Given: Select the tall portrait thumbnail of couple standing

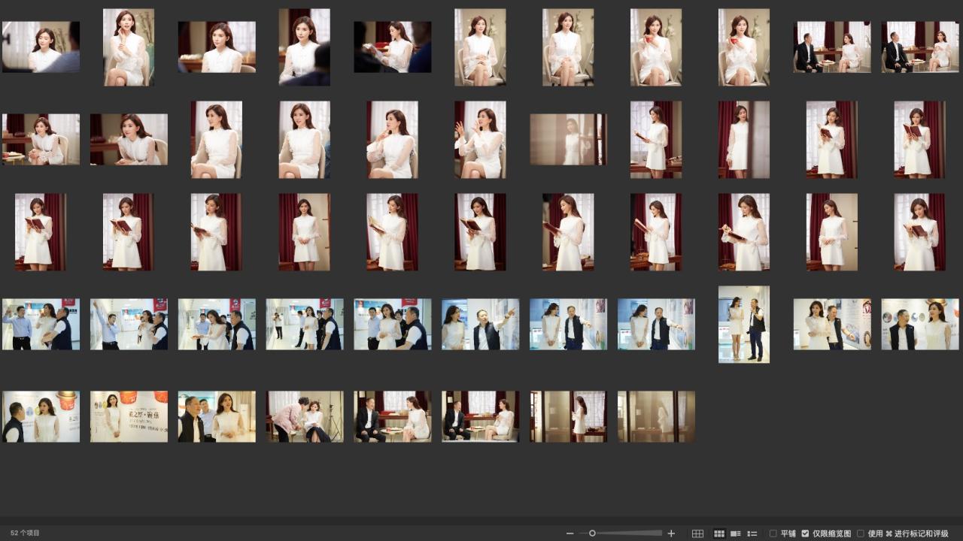Looking at the screenshot, I should 743,324.
